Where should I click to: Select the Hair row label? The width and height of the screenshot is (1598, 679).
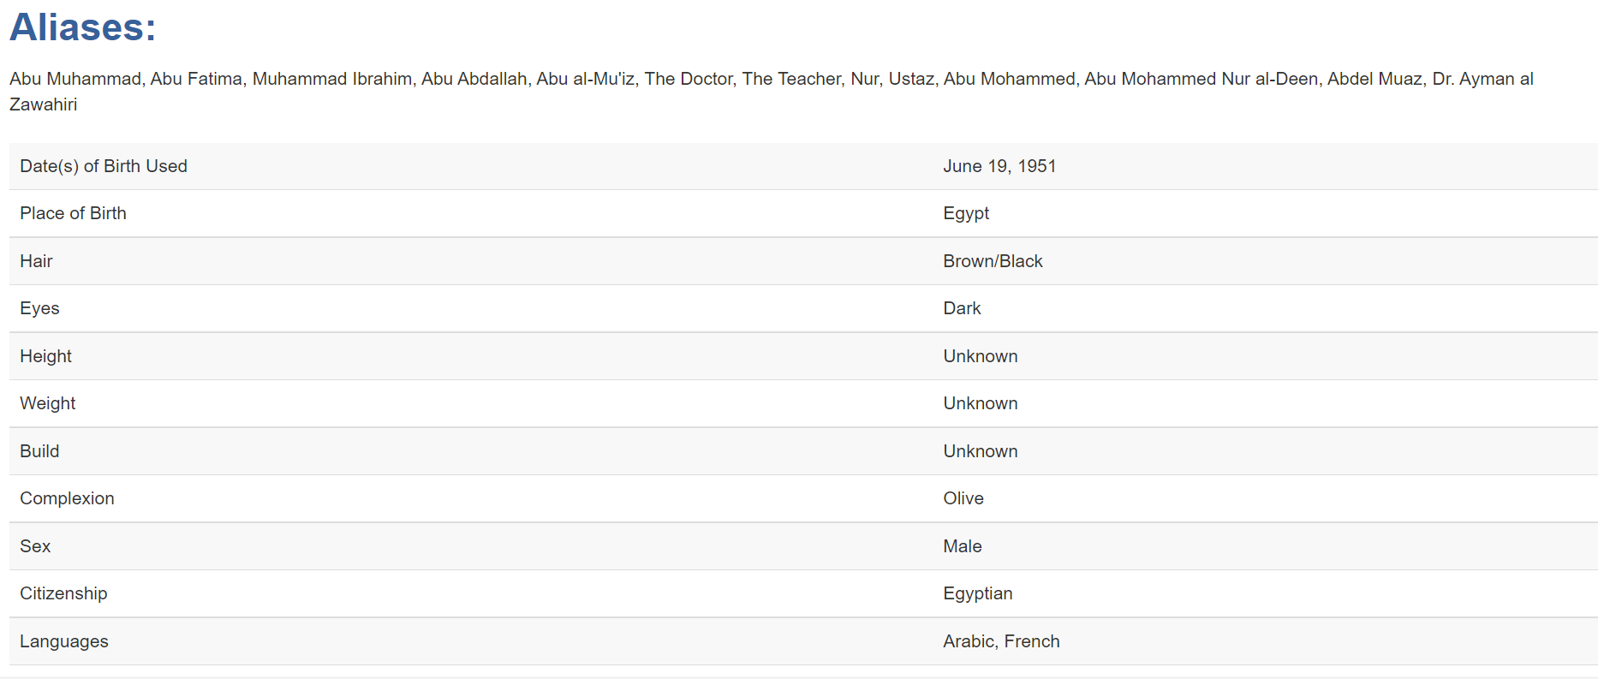pyautogui.click(x=36, y=261)
